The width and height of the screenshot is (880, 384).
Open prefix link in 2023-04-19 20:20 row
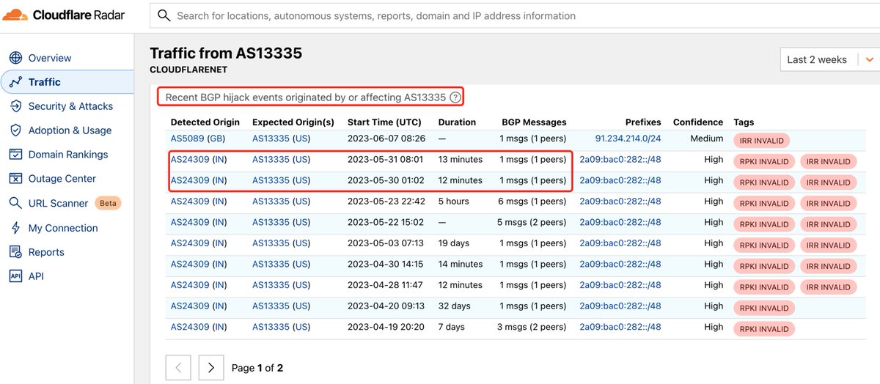(x=620, y=327)
